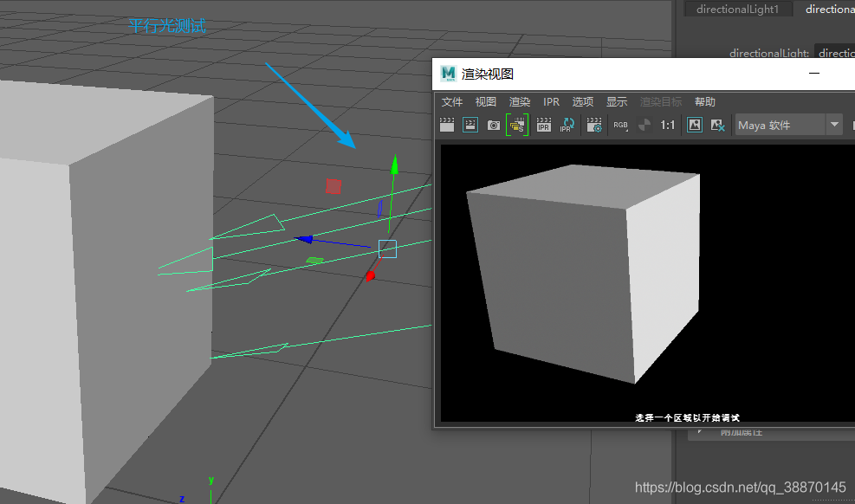Click the redo previous render clapperboard icon
The width and height of the screenshot is (855, 504).
pos(447,125)
